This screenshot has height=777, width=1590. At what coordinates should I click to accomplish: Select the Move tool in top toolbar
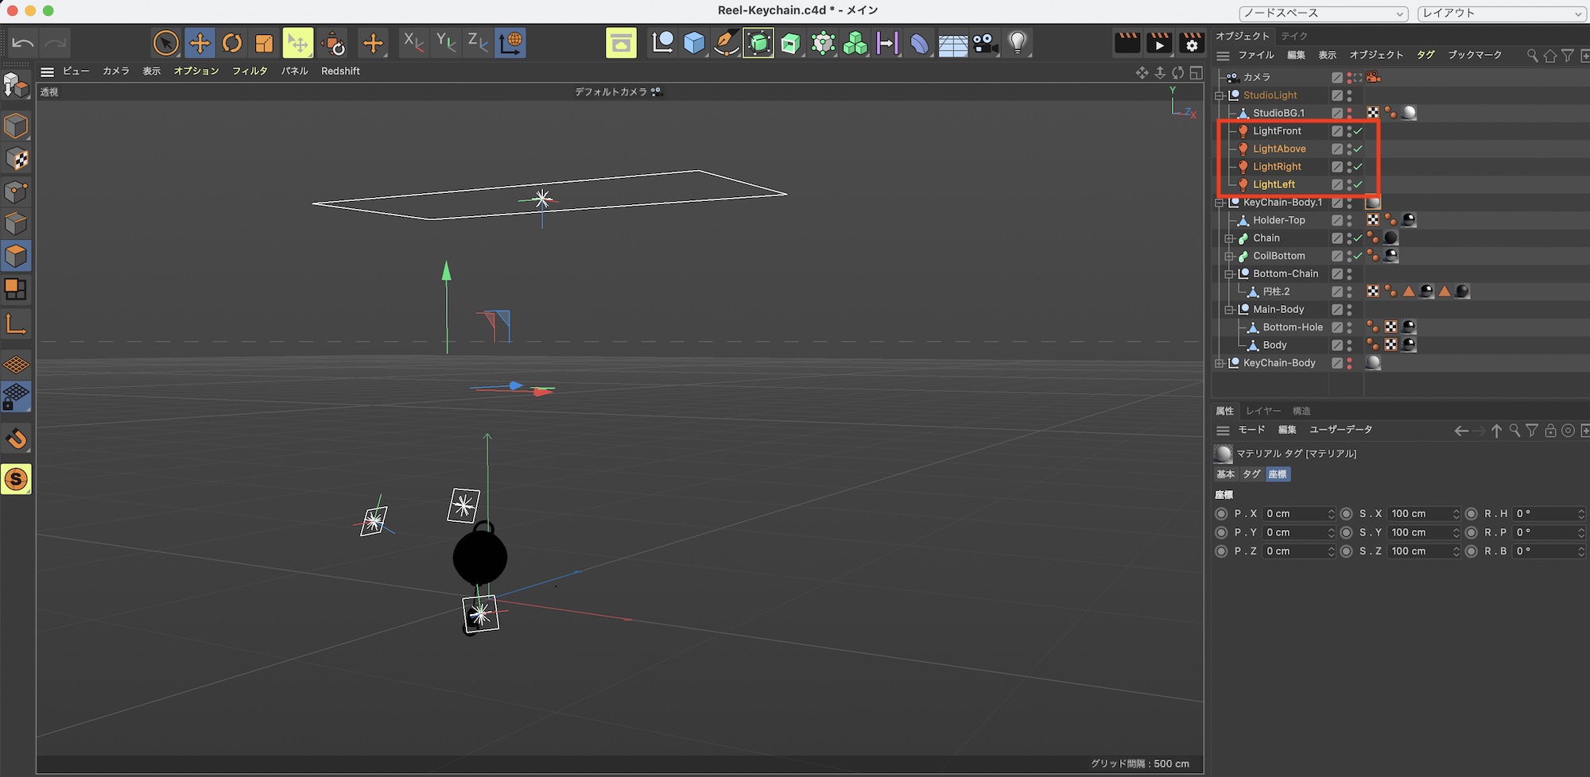[x=200, y=43]
